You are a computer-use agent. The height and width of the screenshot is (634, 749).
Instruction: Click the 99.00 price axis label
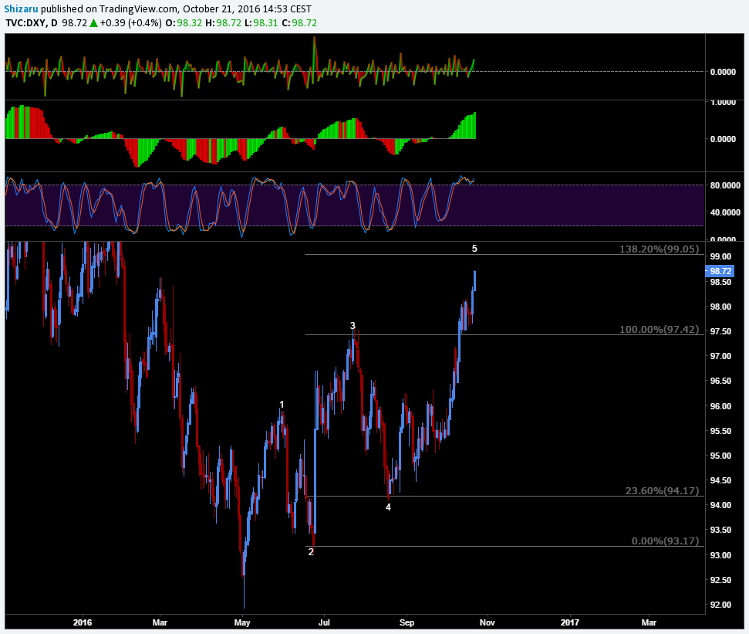(720, 256)
